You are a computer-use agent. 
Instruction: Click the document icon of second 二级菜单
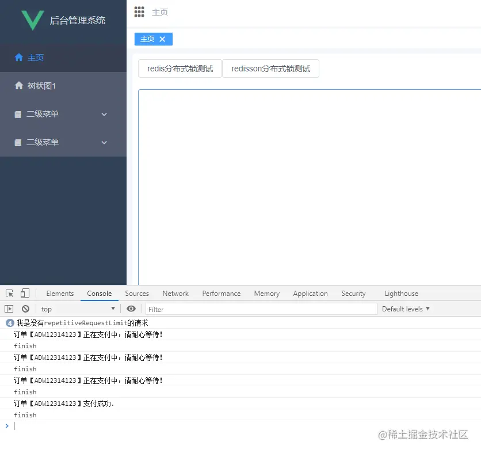(x=18, y=143)
